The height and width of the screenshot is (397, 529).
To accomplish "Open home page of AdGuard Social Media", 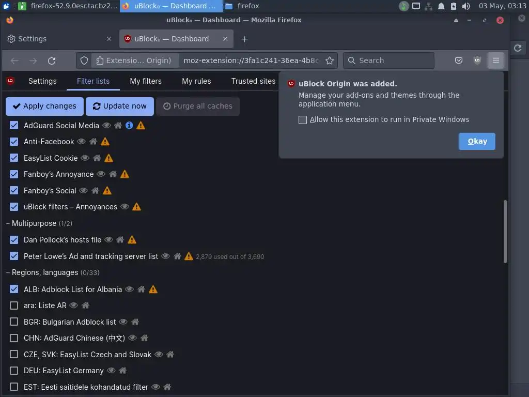I will click(x=118, y=126).
